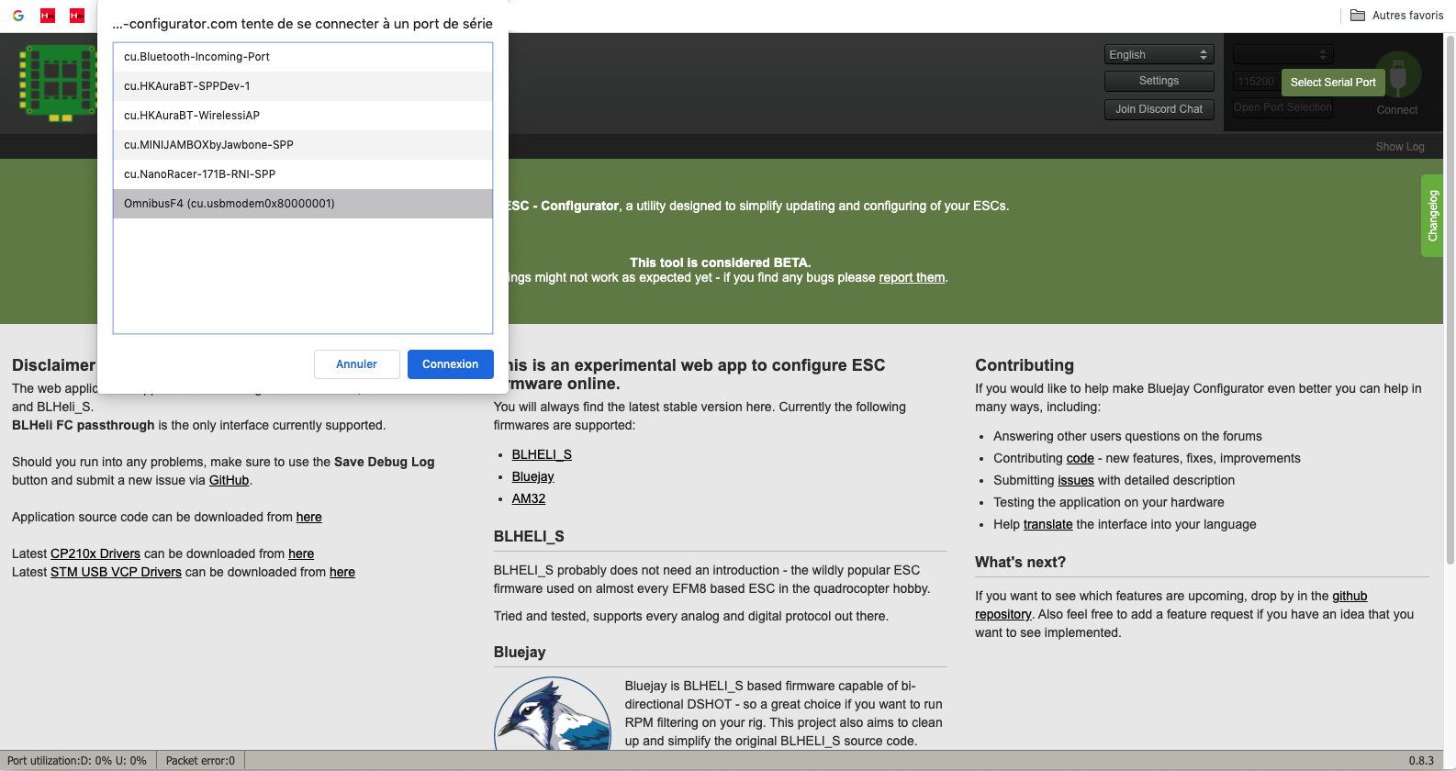Open the Settings button
This screenshot has height=771, width=1456.
tap(1159, 81)
